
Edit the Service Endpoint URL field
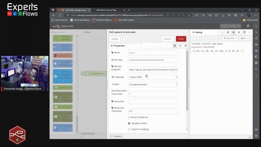point(153,70)
